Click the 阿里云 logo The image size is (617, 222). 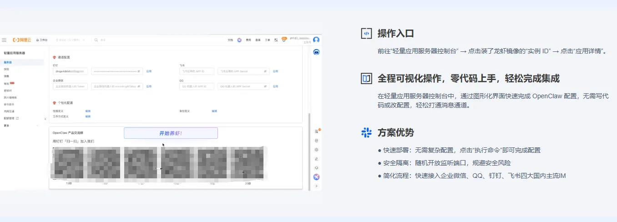pos(22,40)
